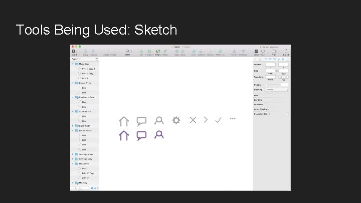Click the Inner Shadows section header

point(261,109)
